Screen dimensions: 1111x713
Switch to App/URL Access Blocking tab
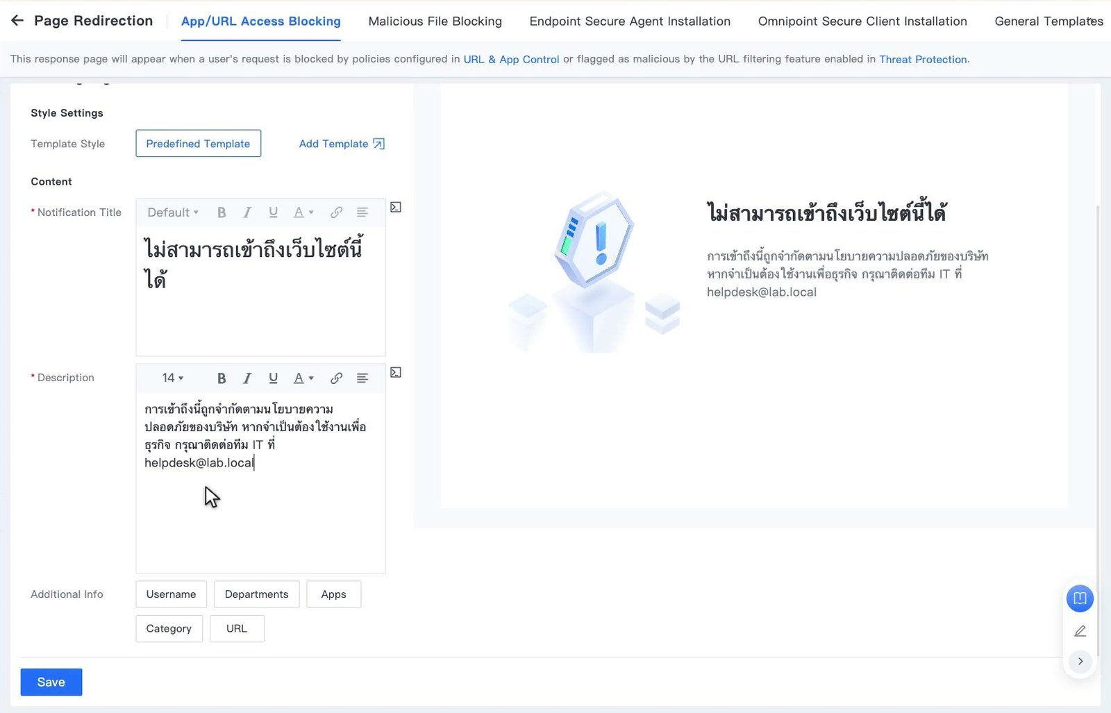261,22
